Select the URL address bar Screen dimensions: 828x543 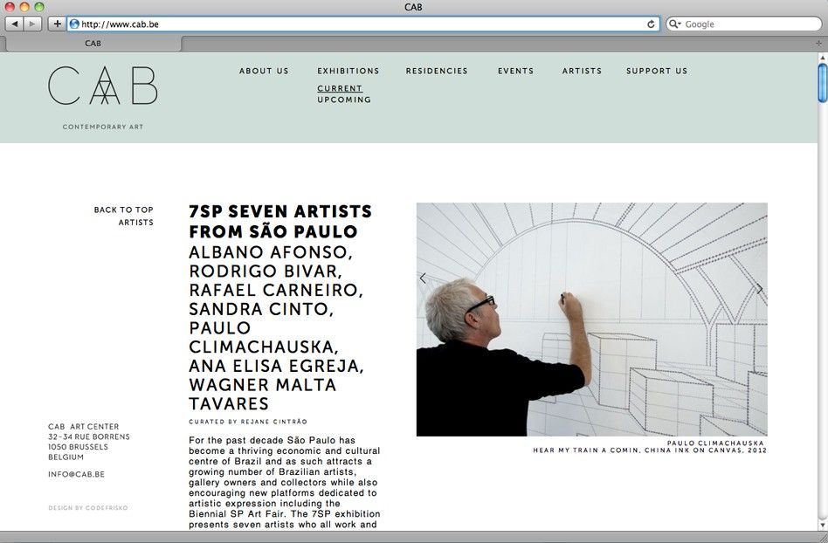[363, 24]
